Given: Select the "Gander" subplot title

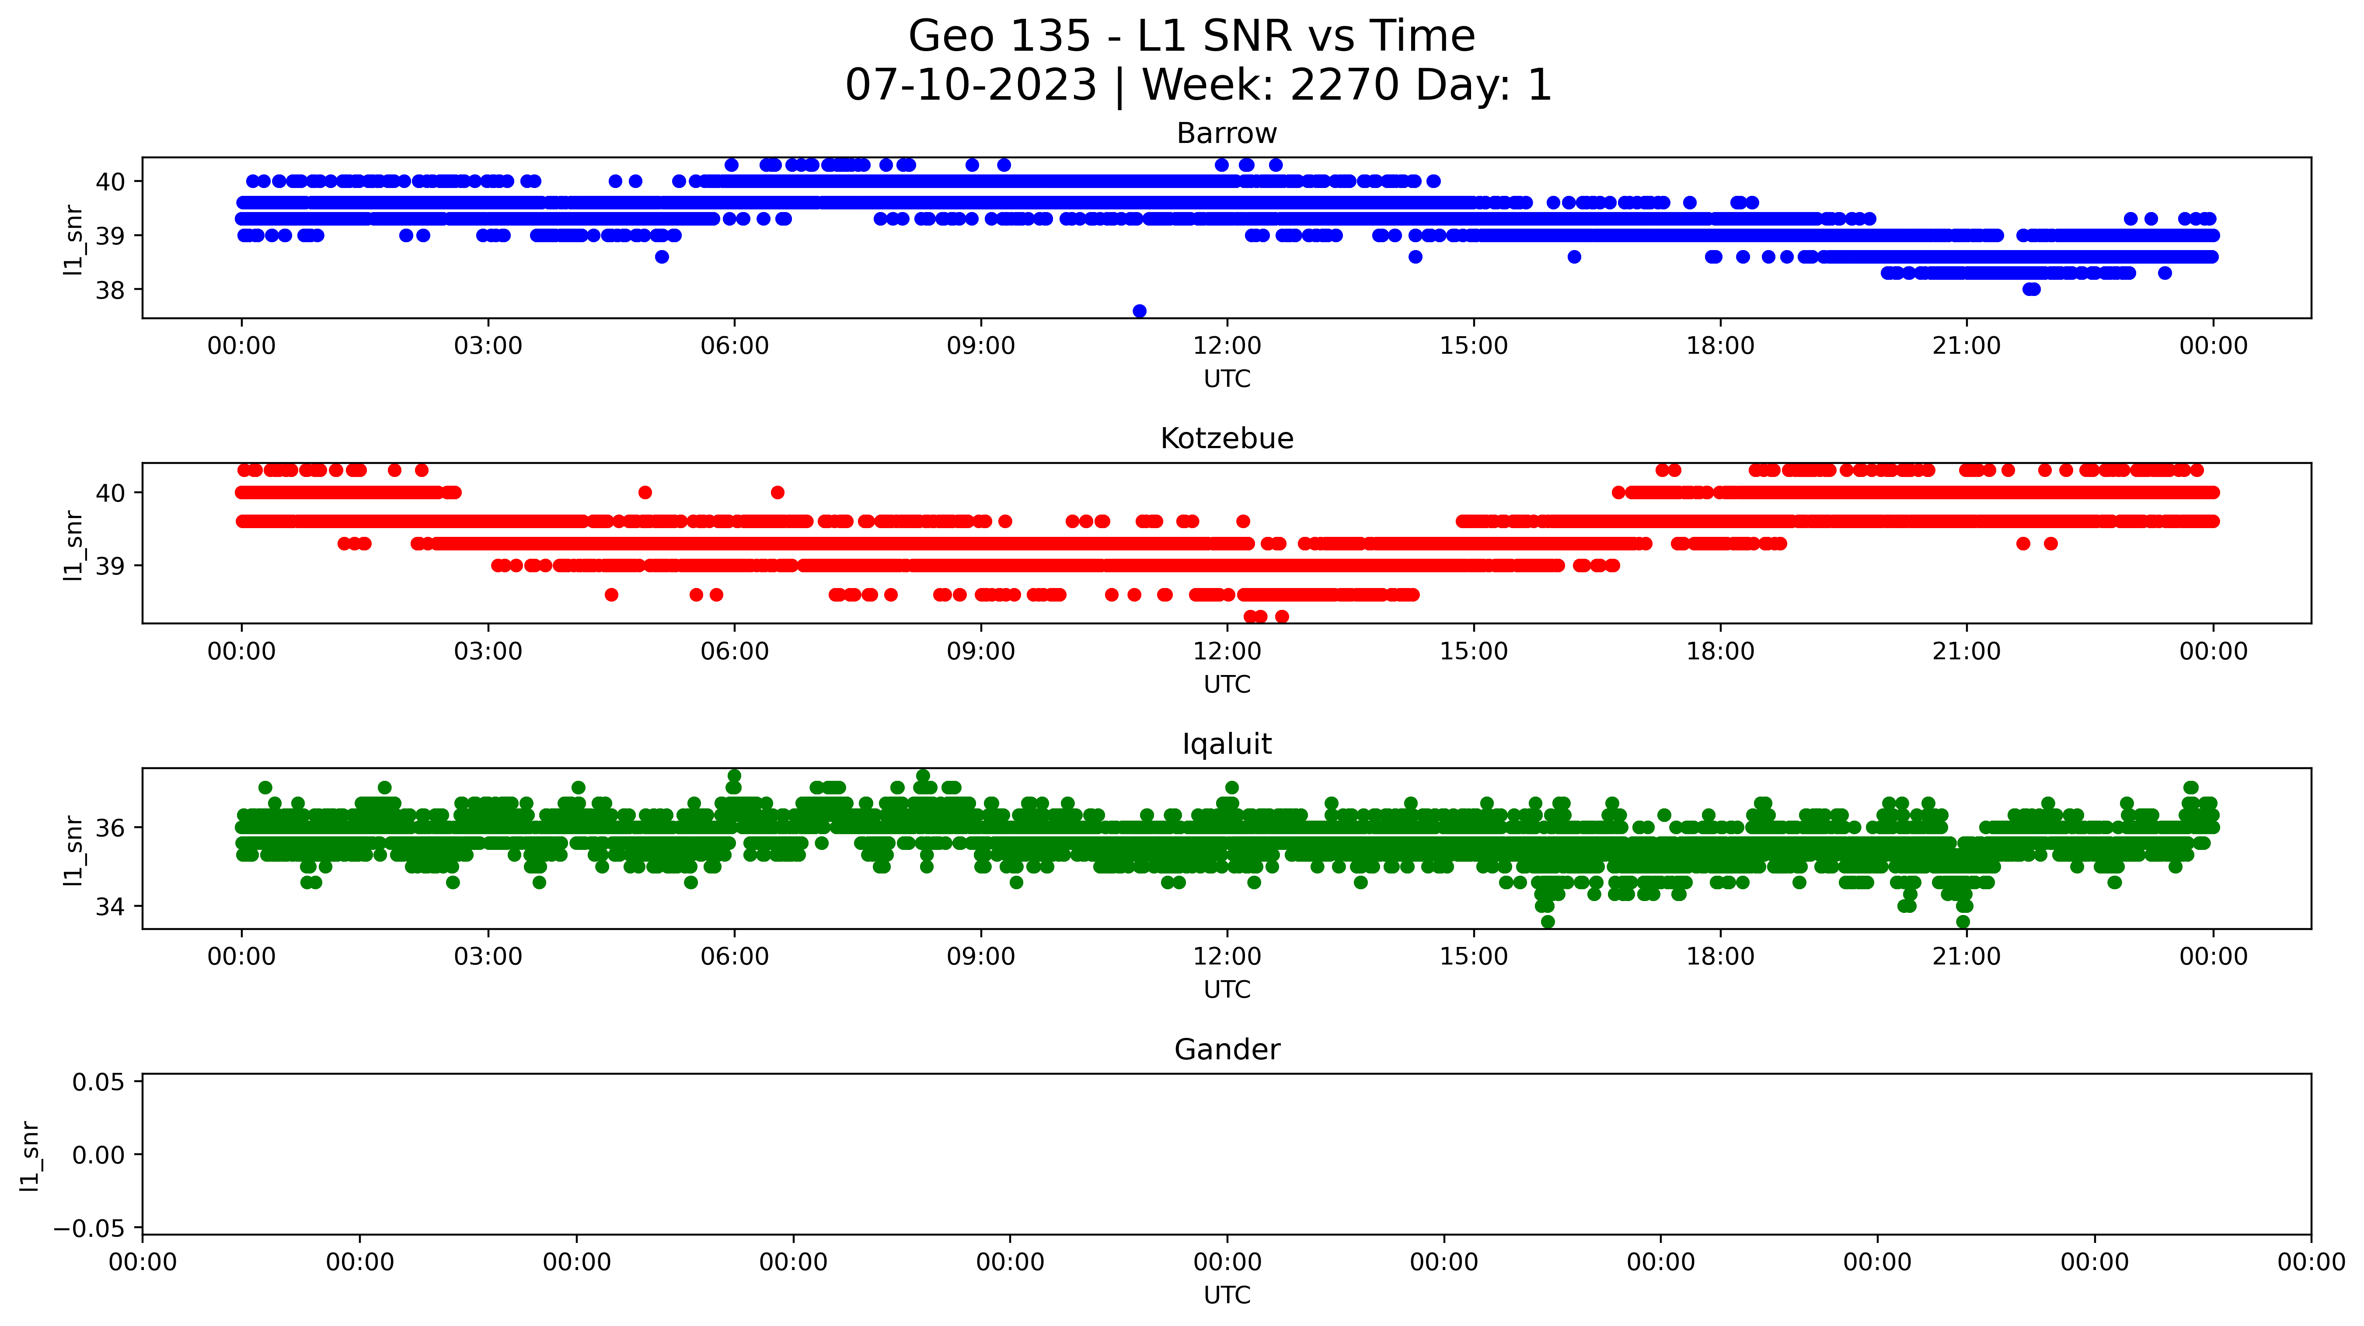Looking at the screenshot, I should 1227,1050.
